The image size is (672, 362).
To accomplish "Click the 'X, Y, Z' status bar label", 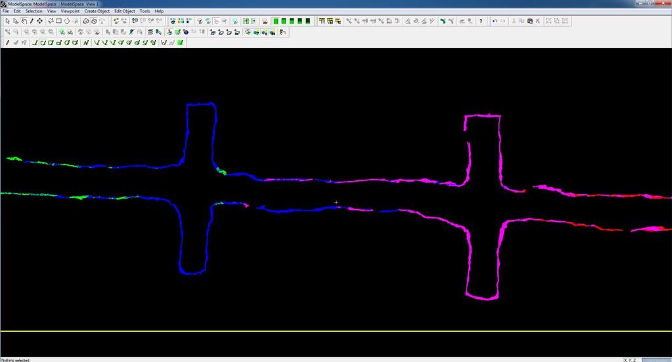I will pyautogui.click(x=630, y=360).
